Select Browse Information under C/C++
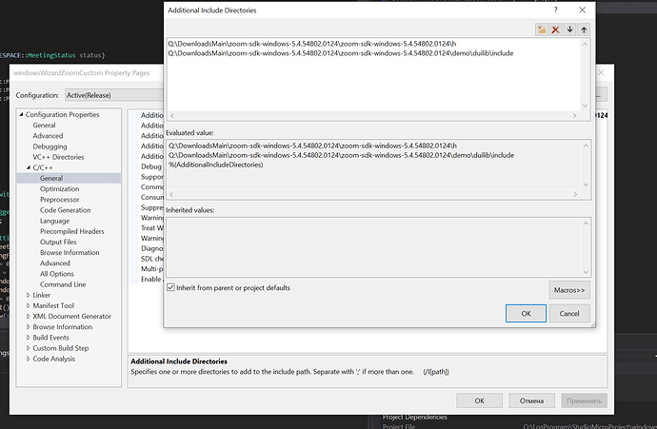 pyautogui.click(x=70, y=252)
